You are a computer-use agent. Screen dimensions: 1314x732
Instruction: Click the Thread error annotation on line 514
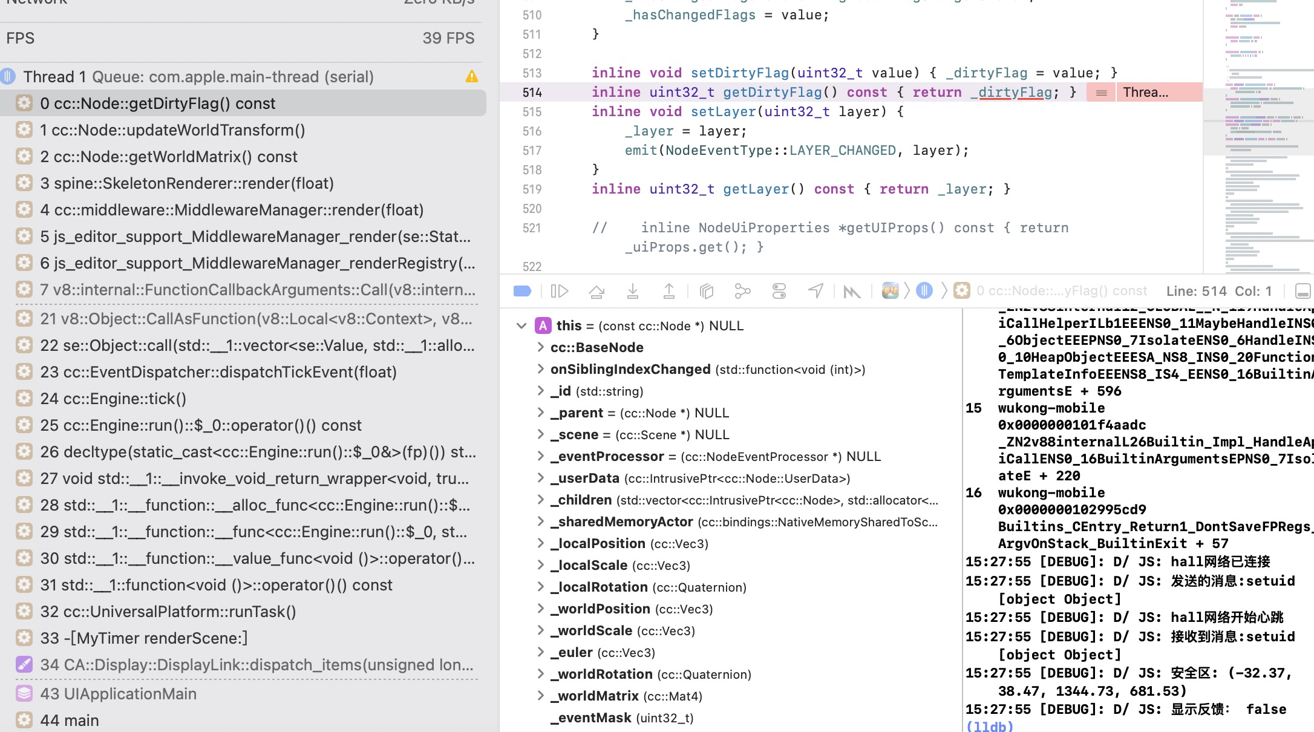(x=1145, y=93)
